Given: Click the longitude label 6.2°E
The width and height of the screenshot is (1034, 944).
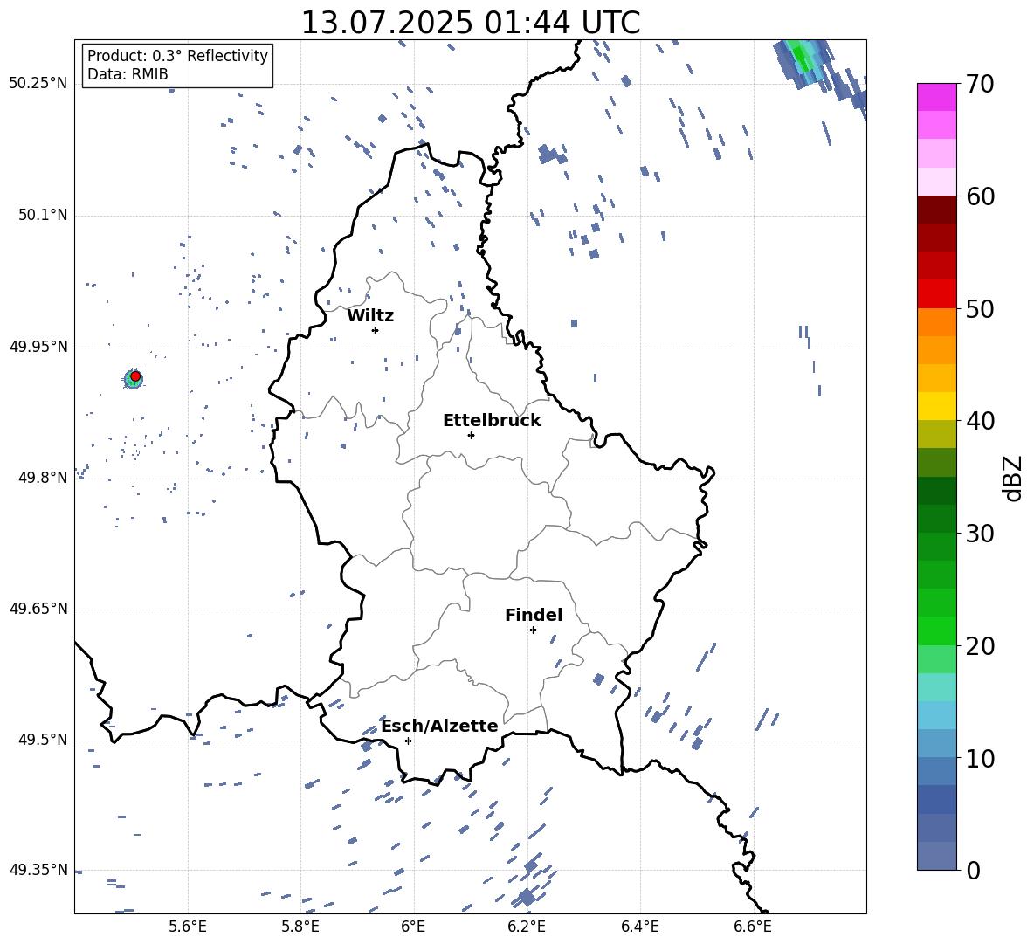Looking at the screenshot, I should click(527, 927).
